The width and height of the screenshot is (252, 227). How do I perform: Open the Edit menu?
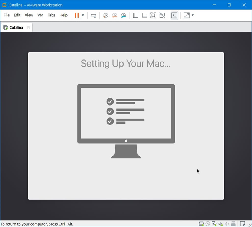17,15
